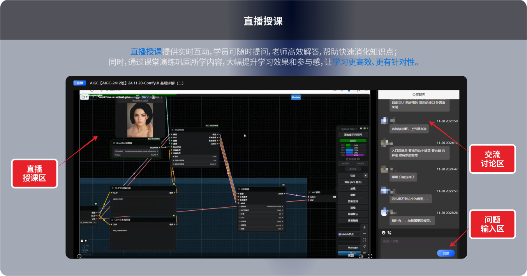Click canvas zoom-in plus icon

point(364,227)
